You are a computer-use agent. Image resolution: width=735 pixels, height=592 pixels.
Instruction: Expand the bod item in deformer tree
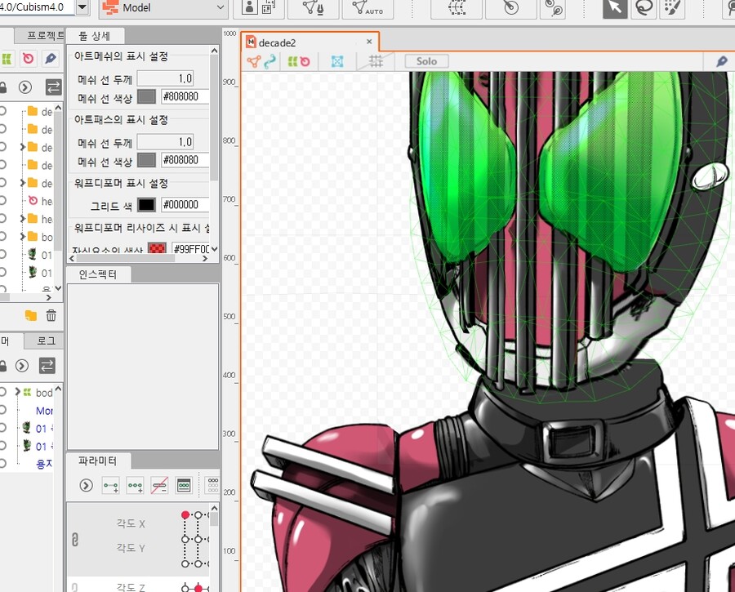coord(16,393)
